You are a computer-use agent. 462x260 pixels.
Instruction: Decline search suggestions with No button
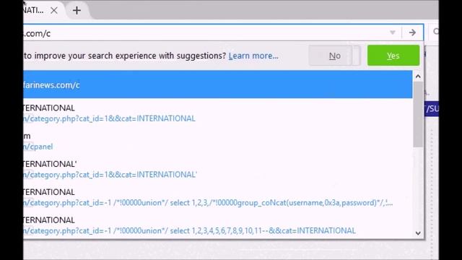click(x=334, y=56)
